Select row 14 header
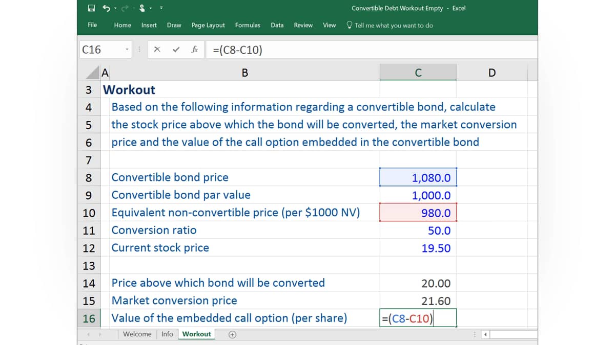The width and height of the screenshot is (615, 345). 89,283
